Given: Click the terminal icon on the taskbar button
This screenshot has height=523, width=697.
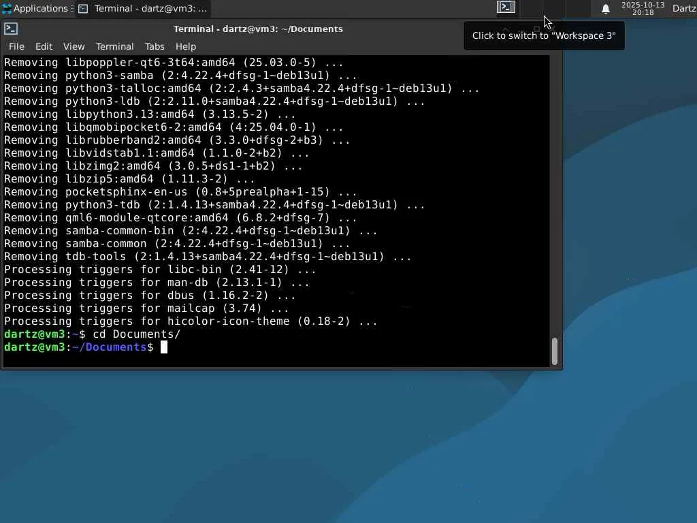Looking at the screenshot, I should 83,8.
